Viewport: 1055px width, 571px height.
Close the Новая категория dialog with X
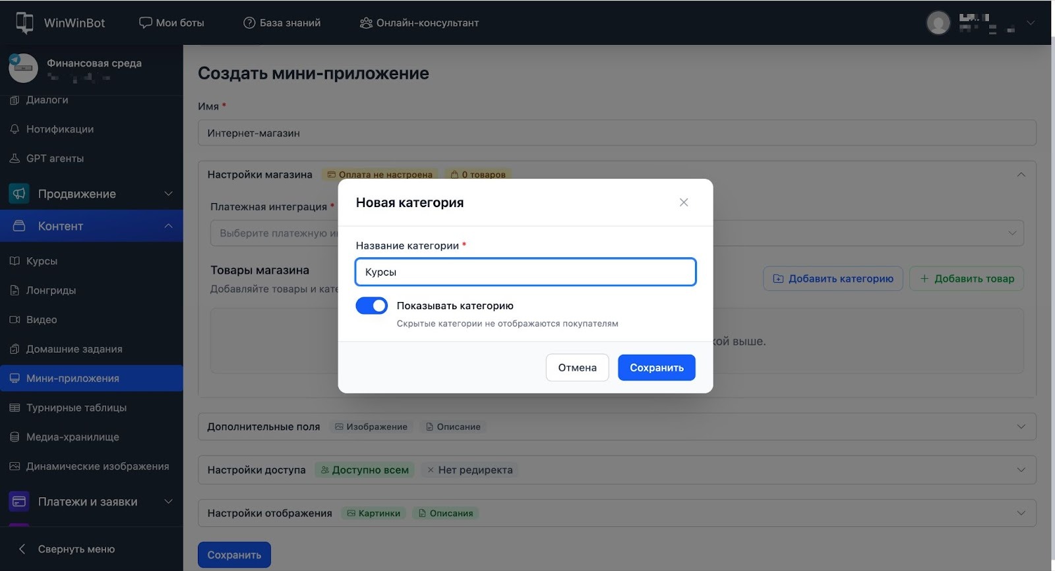684,202
